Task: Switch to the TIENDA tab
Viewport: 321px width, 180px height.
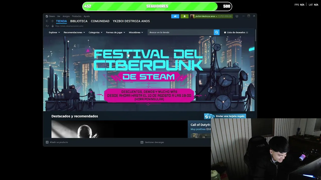Action: pos(61,21)
